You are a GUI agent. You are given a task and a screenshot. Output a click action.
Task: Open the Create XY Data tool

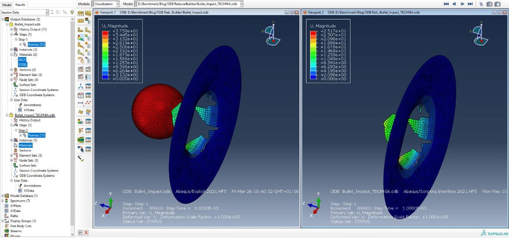click(80, 95)
